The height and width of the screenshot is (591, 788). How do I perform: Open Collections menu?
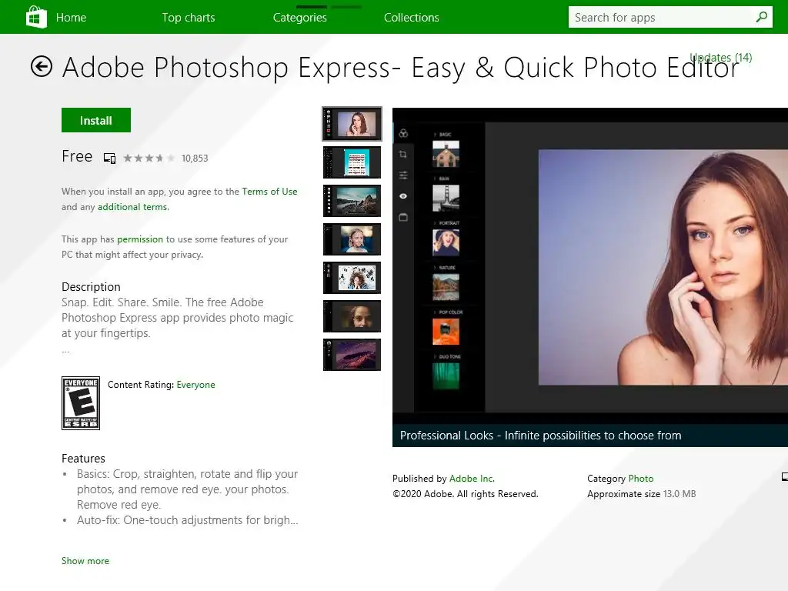click(411, 18)
